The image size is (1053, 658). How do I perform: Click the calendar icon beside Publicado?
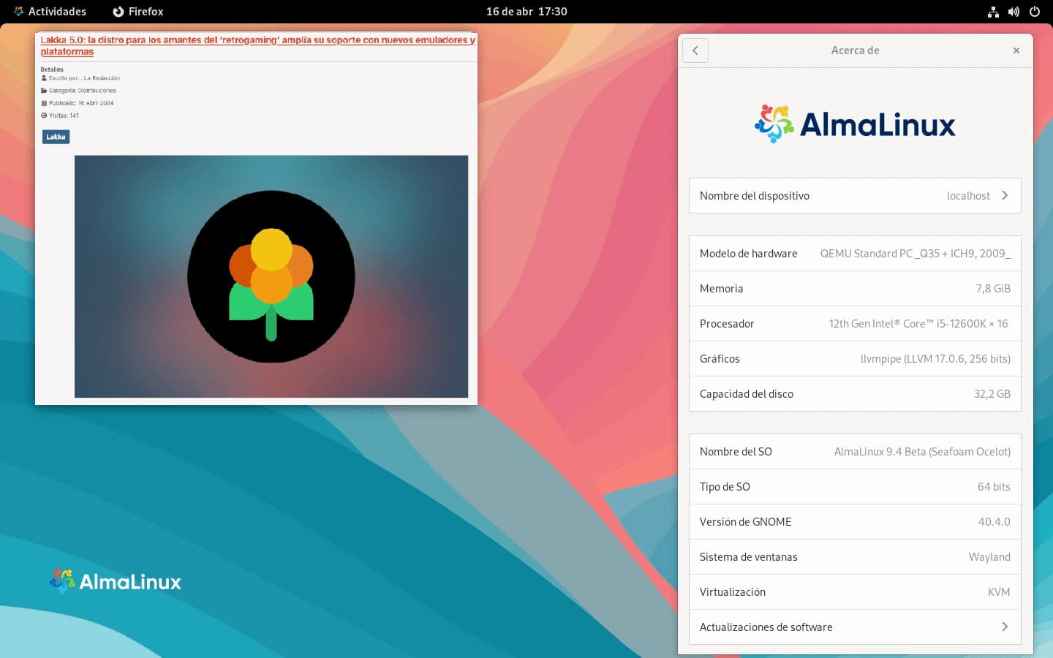pyautogui.click(x=44, y=103)
